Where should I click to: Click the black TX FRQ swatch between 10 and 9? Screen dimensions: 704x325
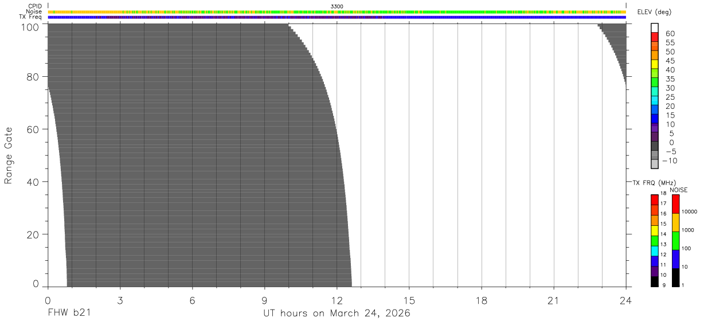(x=655, y=281)
